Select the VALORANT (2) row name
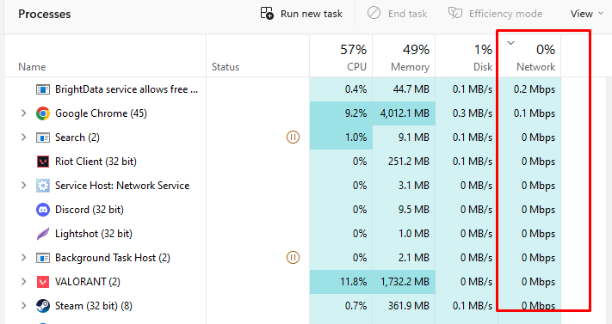612x324 pixels. (x=88, y=282)
